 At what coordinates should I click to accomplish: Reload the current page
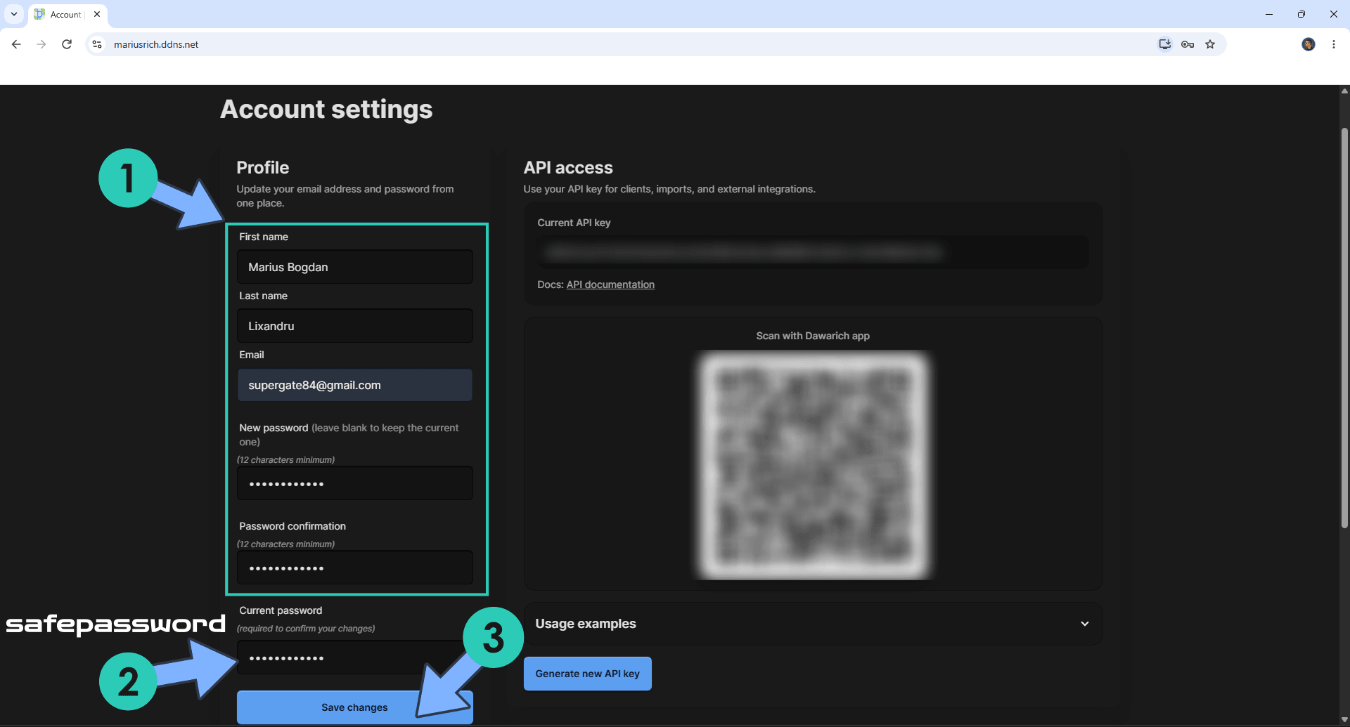[67, 44]
